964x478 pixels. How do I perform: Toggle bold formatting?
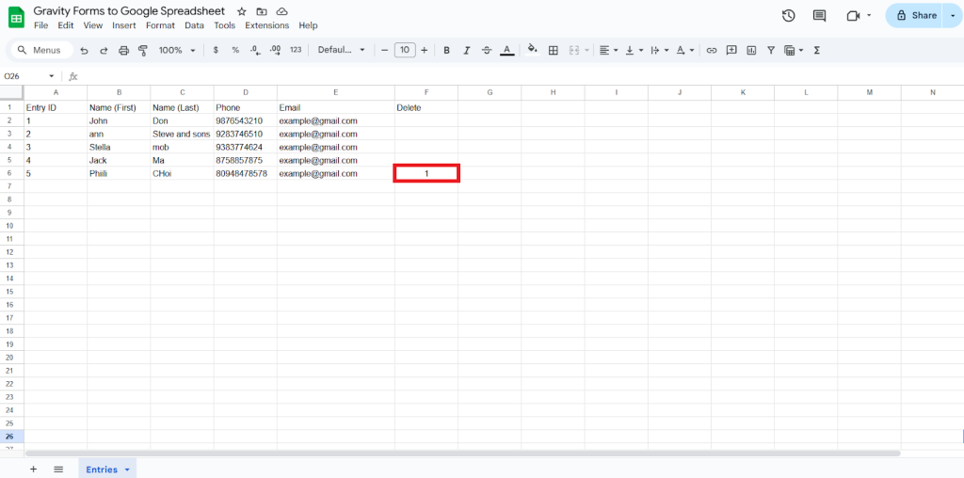click(x=447, y=51)
